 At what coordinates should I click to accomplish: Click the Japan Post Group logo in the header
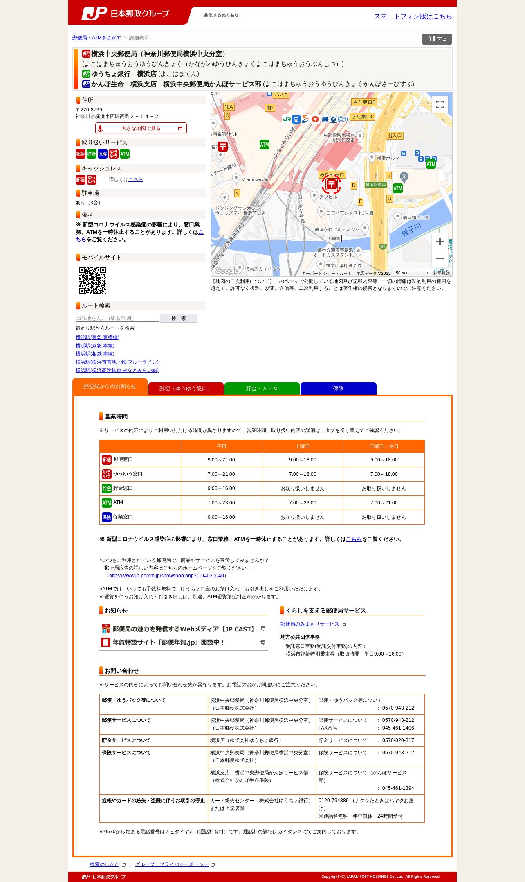125,13
